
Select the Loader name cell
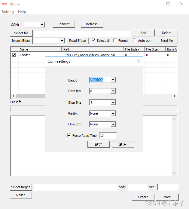[25, 55]
